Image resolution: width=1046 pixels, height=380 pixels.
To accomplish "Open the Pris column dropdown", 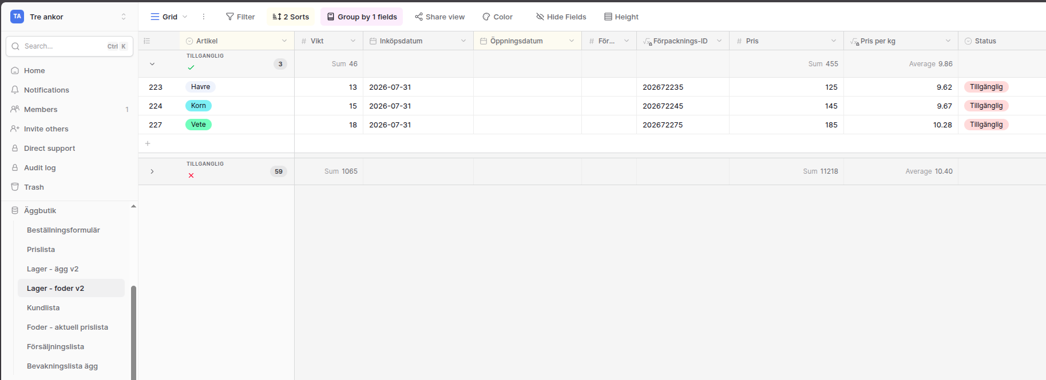I will pyautogui.click(x=834, y=41).
